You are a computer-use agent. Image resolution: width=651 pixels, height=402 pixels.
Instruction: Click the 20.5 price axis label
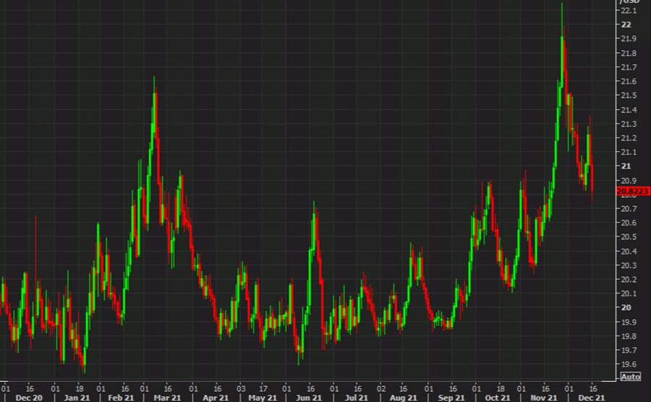click(629, 237)
